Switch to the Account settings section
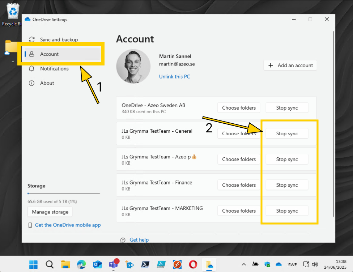 [50, 54]
